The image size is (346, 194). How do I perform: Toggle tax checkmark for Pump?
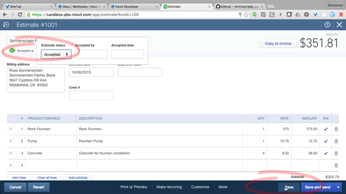(x=326, y=142)
